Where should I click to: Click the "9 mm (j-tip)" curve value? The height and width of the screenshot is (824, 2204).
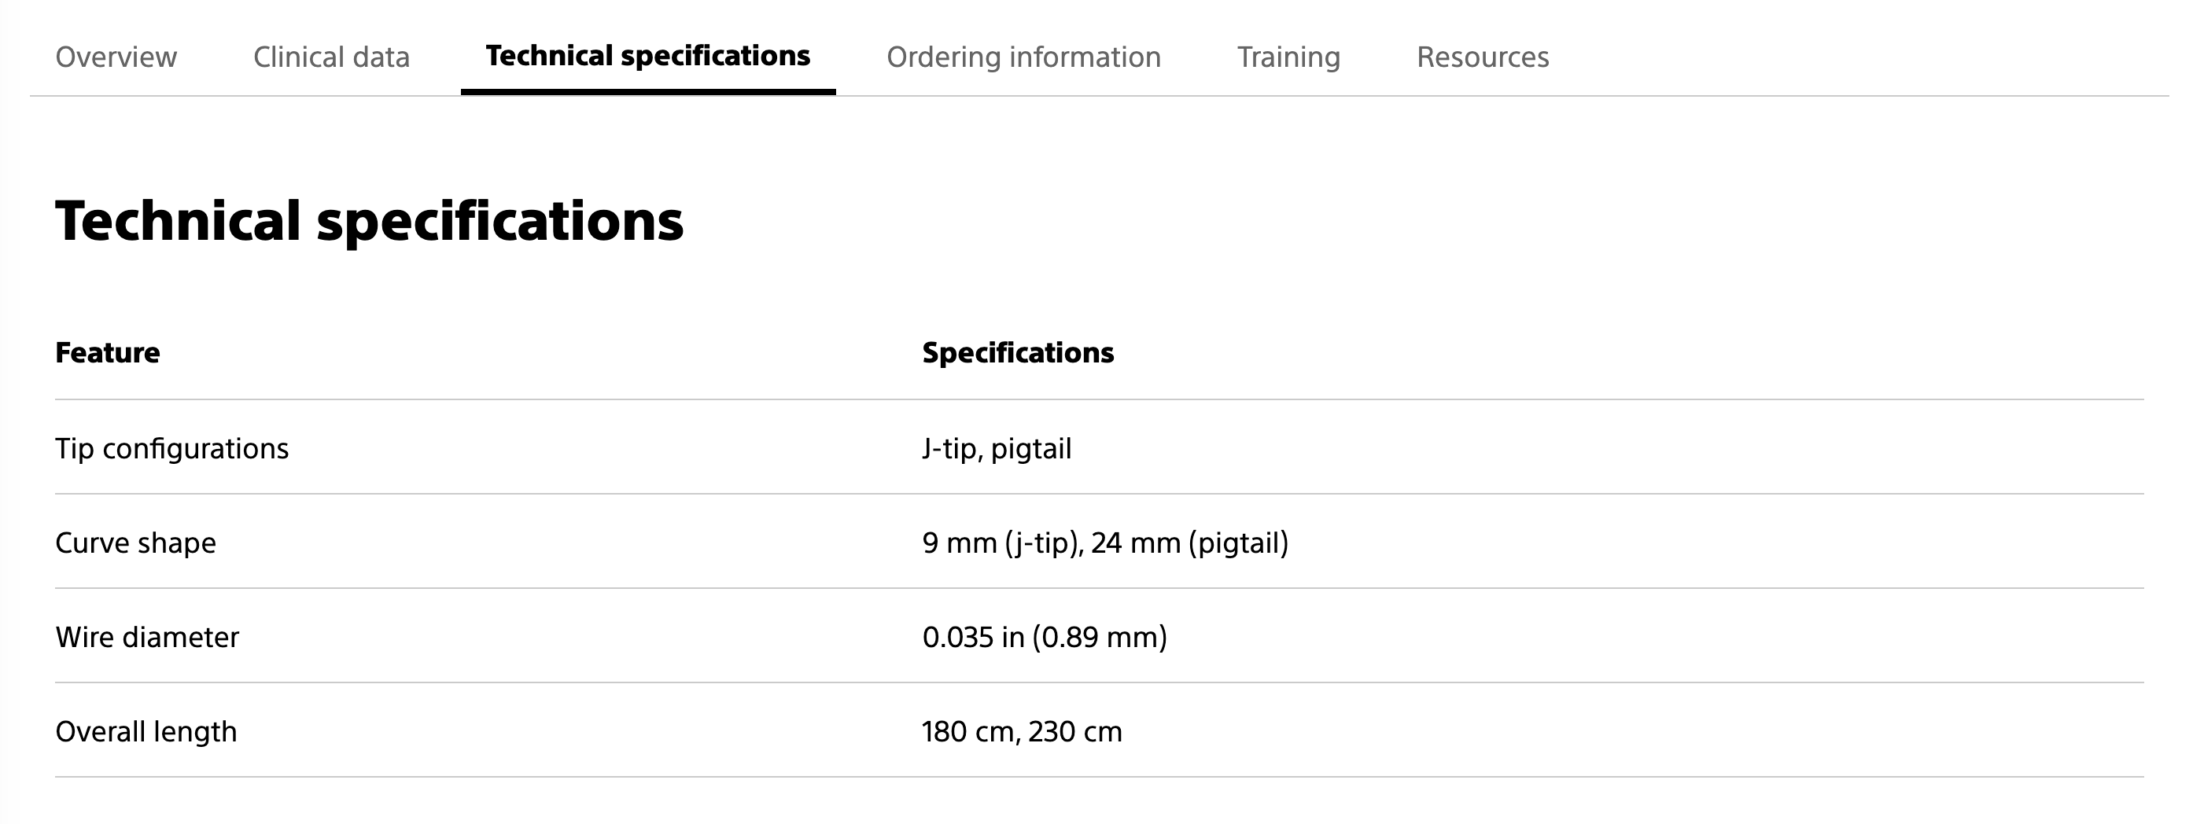coord(999,543)
